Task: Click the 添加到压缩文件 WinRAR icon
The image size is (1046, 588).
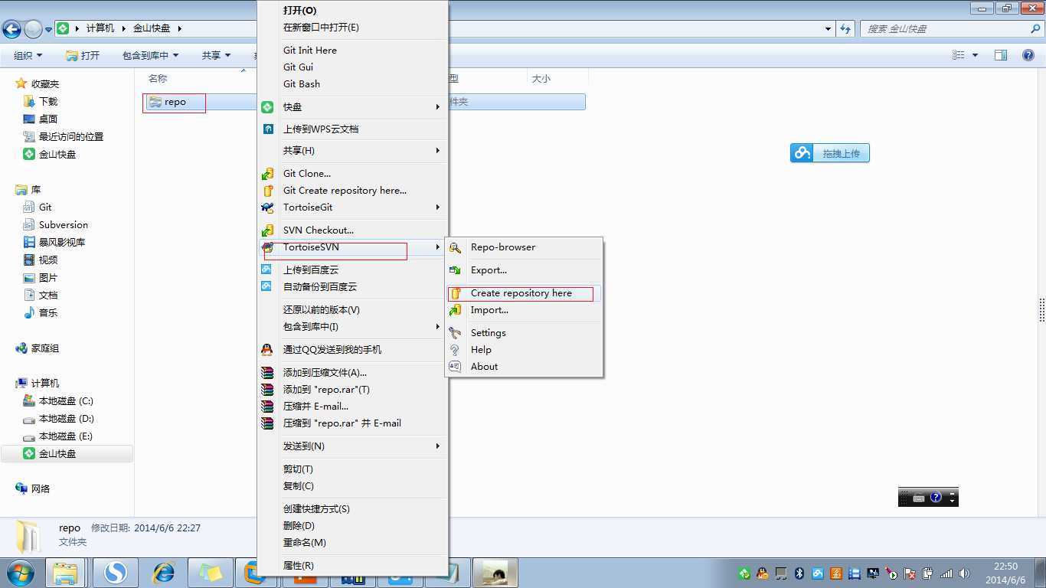Action: [267, 373]
